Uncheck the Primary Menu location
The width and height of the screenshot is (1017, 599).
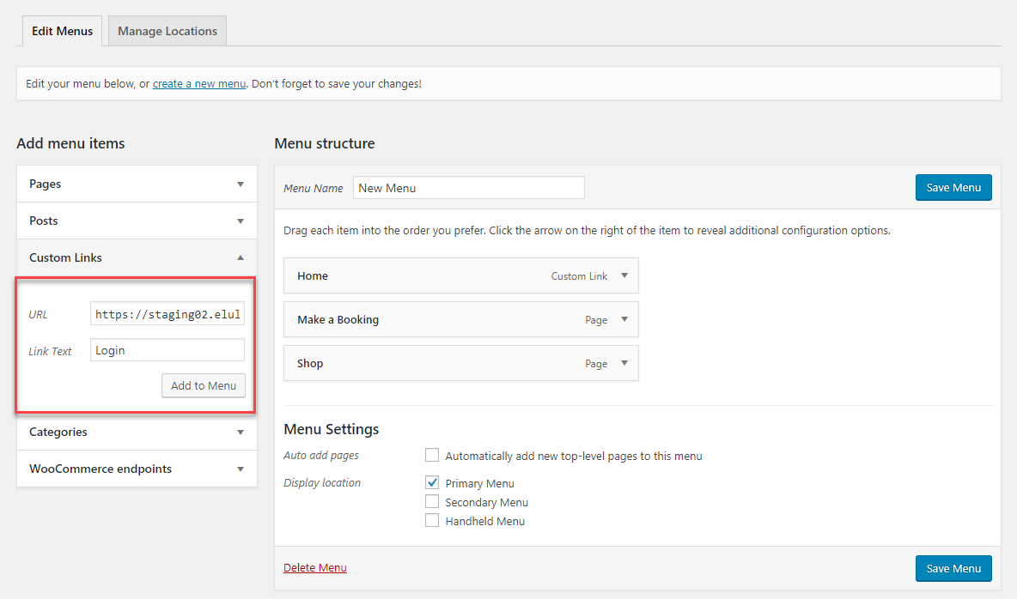point(432,482)
